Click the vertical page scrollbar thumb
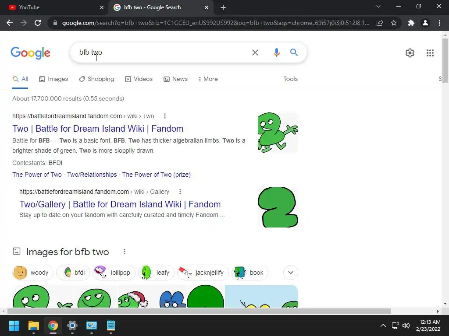Image resolution: width=449 pixels, height=336 pixels. click(x=445, y=60)
